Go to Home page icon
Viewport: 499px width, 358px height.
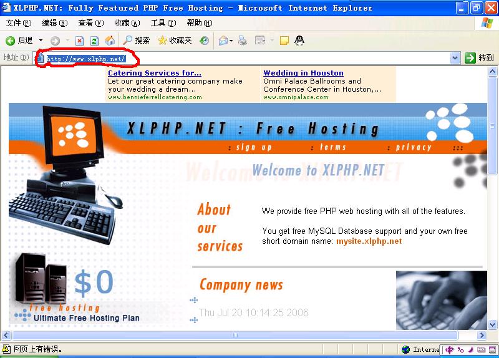pos(110,41)
